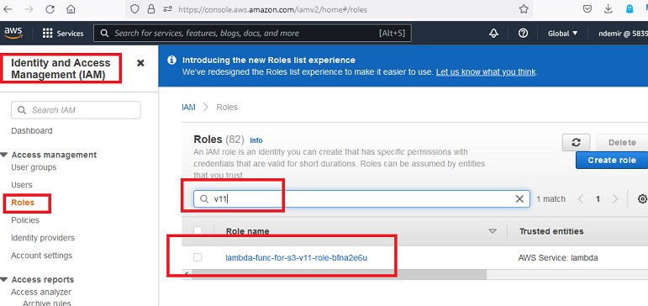Open Policies in the sidebar
The width and height of the screenshot is (648, 306).
(25, 220)
